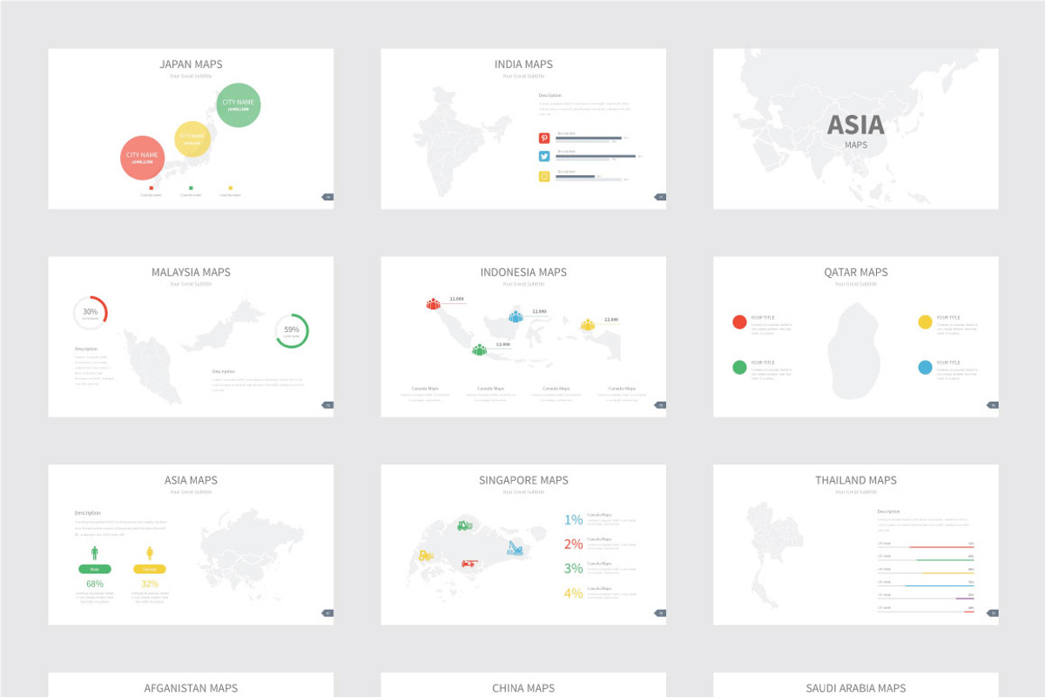Image resolution: width=1045 pixels, height=697 pixels.
Task: Click the page number tag on Qatar slide
Action: pyautogui.click(x=993, y=405)
